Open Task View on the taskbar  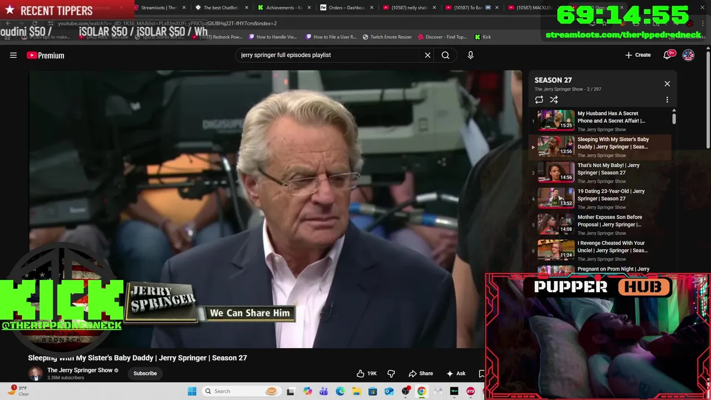point(290,392)
